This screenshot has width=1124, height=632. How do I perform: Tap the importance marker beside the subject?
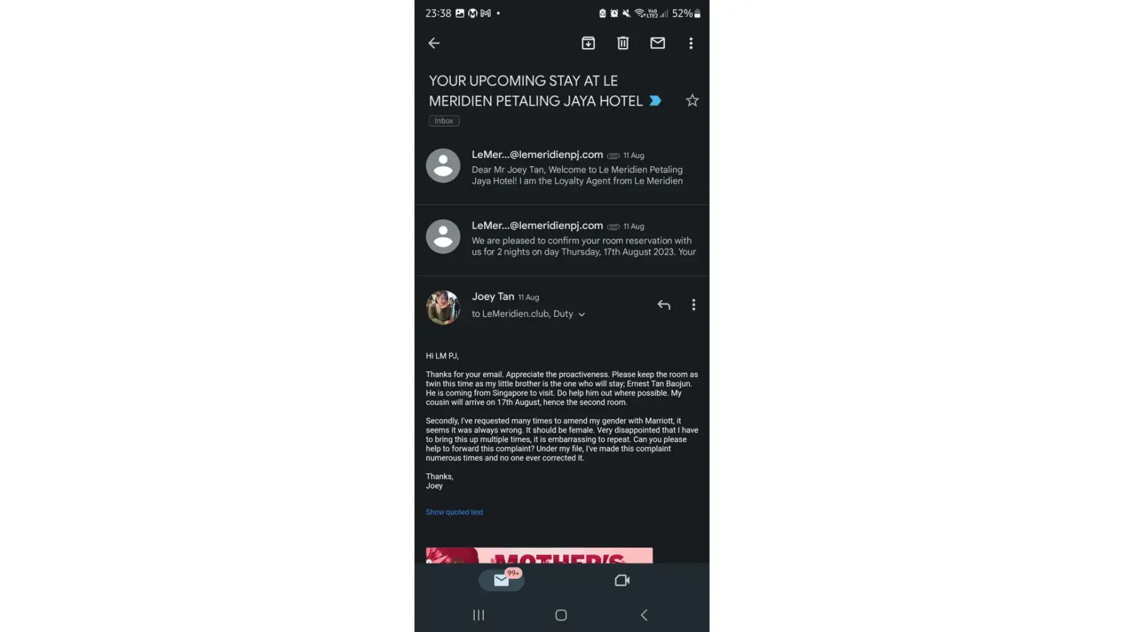pyautogui.click(x=655, y=100)
